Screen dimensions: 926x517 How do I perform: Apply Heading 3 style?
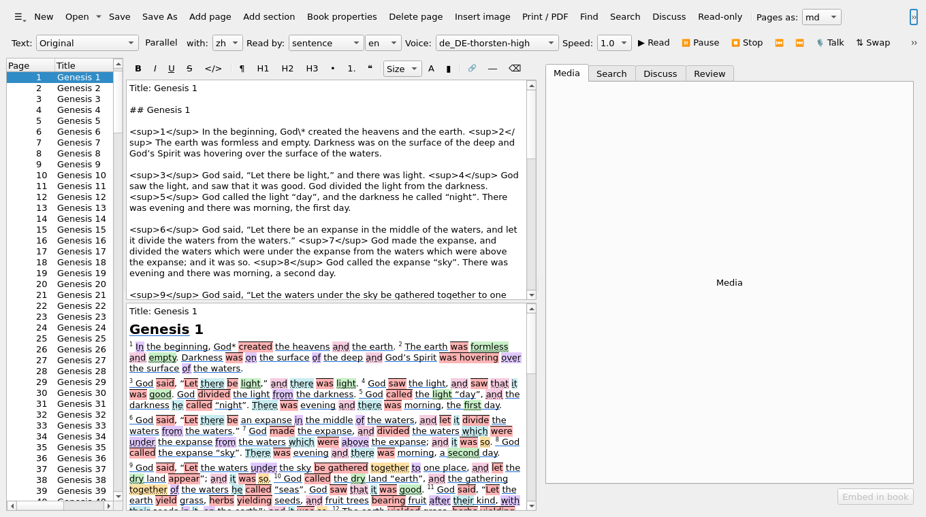[312, 68]
